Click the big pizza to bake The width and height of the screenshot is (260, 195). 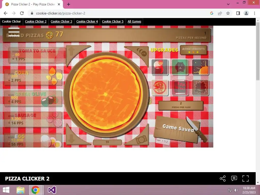coord(106,94)
